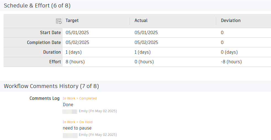Click the Deviation column header

click(230, 21)
